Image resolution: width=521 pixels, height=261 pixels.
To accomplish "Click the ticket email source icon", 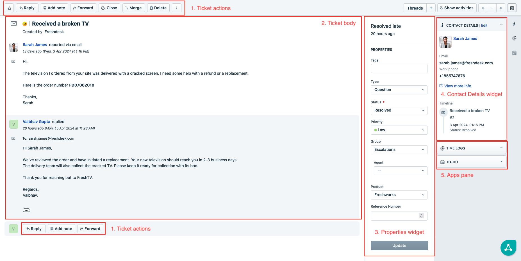I will (14, 24).
